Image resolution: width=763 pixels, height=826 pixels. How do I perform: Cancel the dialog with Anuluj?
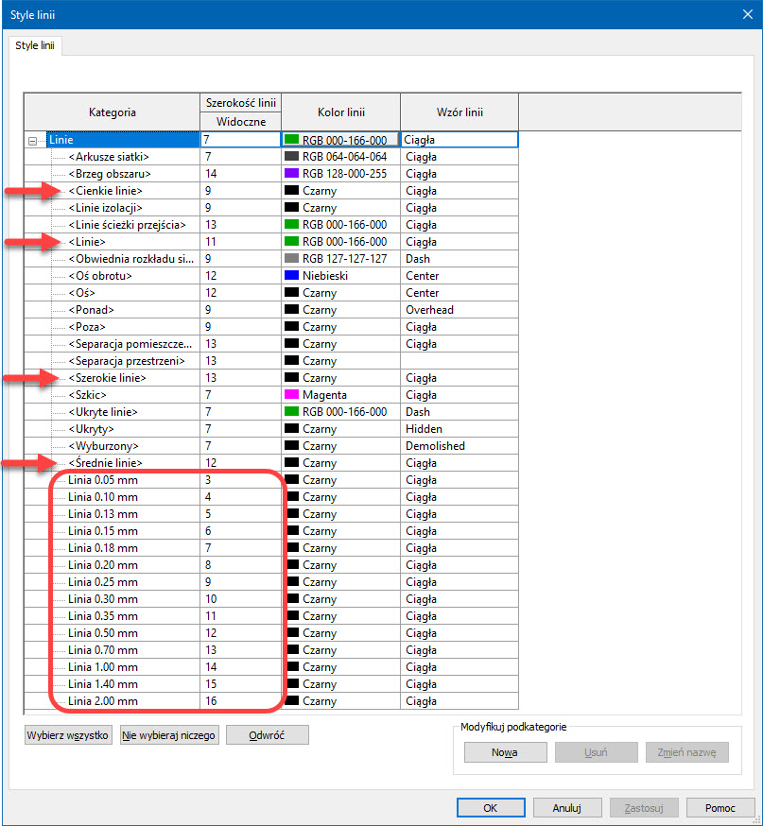567,808
